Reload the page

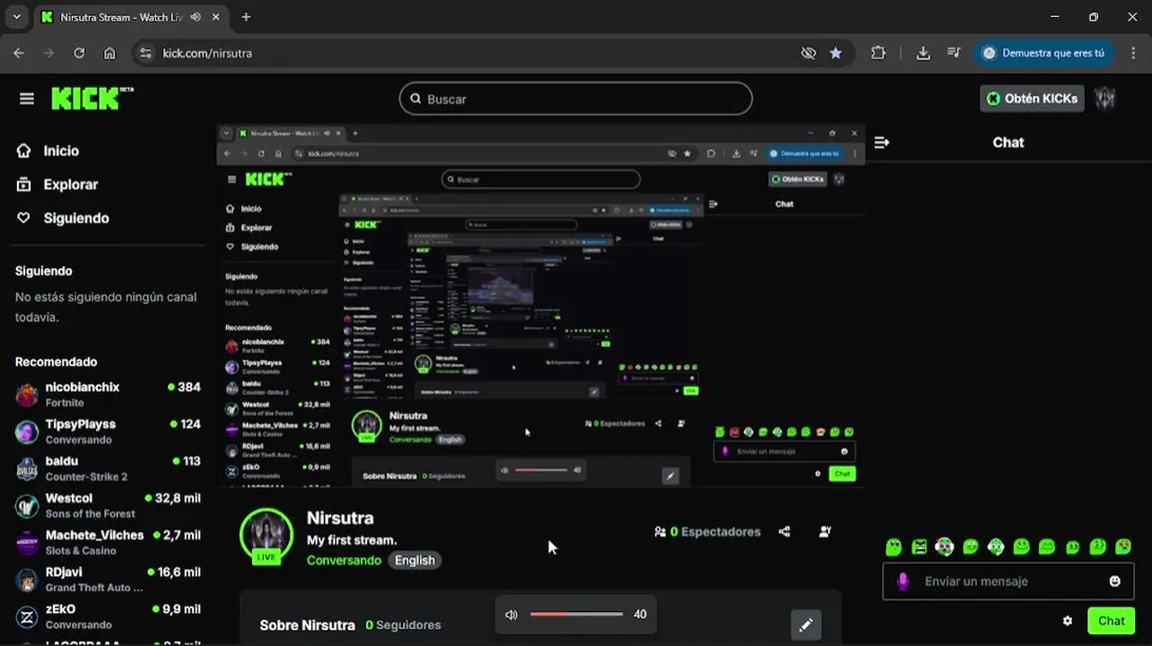point(79,53)
